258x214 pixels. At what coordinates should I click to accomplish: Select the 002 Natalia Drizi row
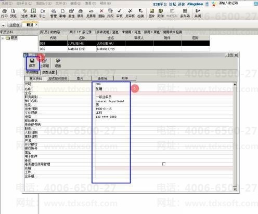[124, 49]
